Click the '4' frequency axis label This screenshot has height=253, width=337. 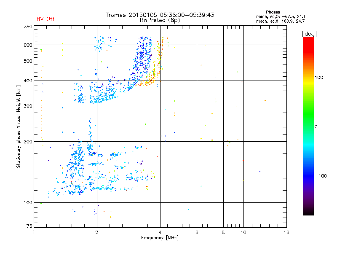[160, 232]
